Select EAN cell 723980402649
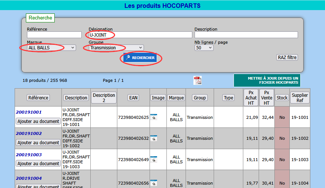This screenshot has height=188, width=325. coord(133,160)
